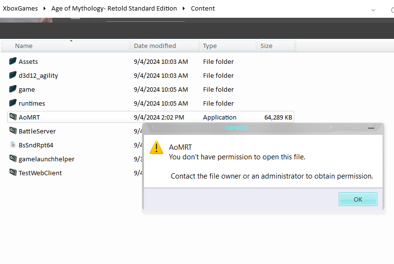Viewport: 394px width, 264px height.
Task: Sort files by Name column
Action: tap(66, 46)
